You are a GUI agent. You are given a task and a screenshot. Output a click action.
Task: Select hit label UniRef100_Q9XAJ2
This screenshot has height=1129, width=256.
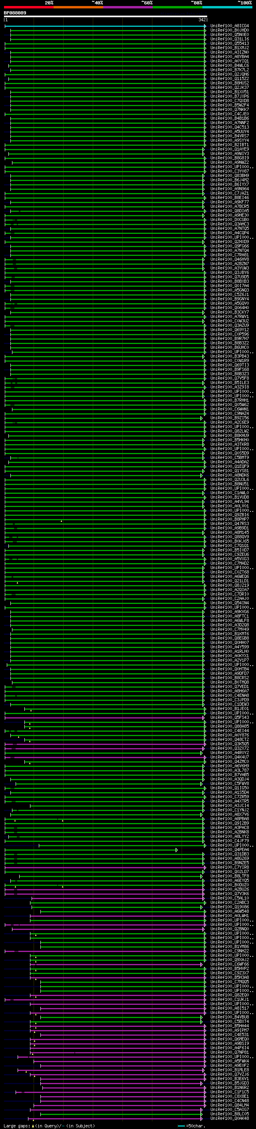click(x=230, y=959)
